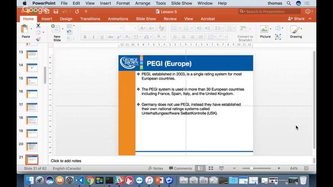The height and width of the screenshot is (187, 333).
Task: Click the Convert to SmartArt icon
Action: click(243, 29)
